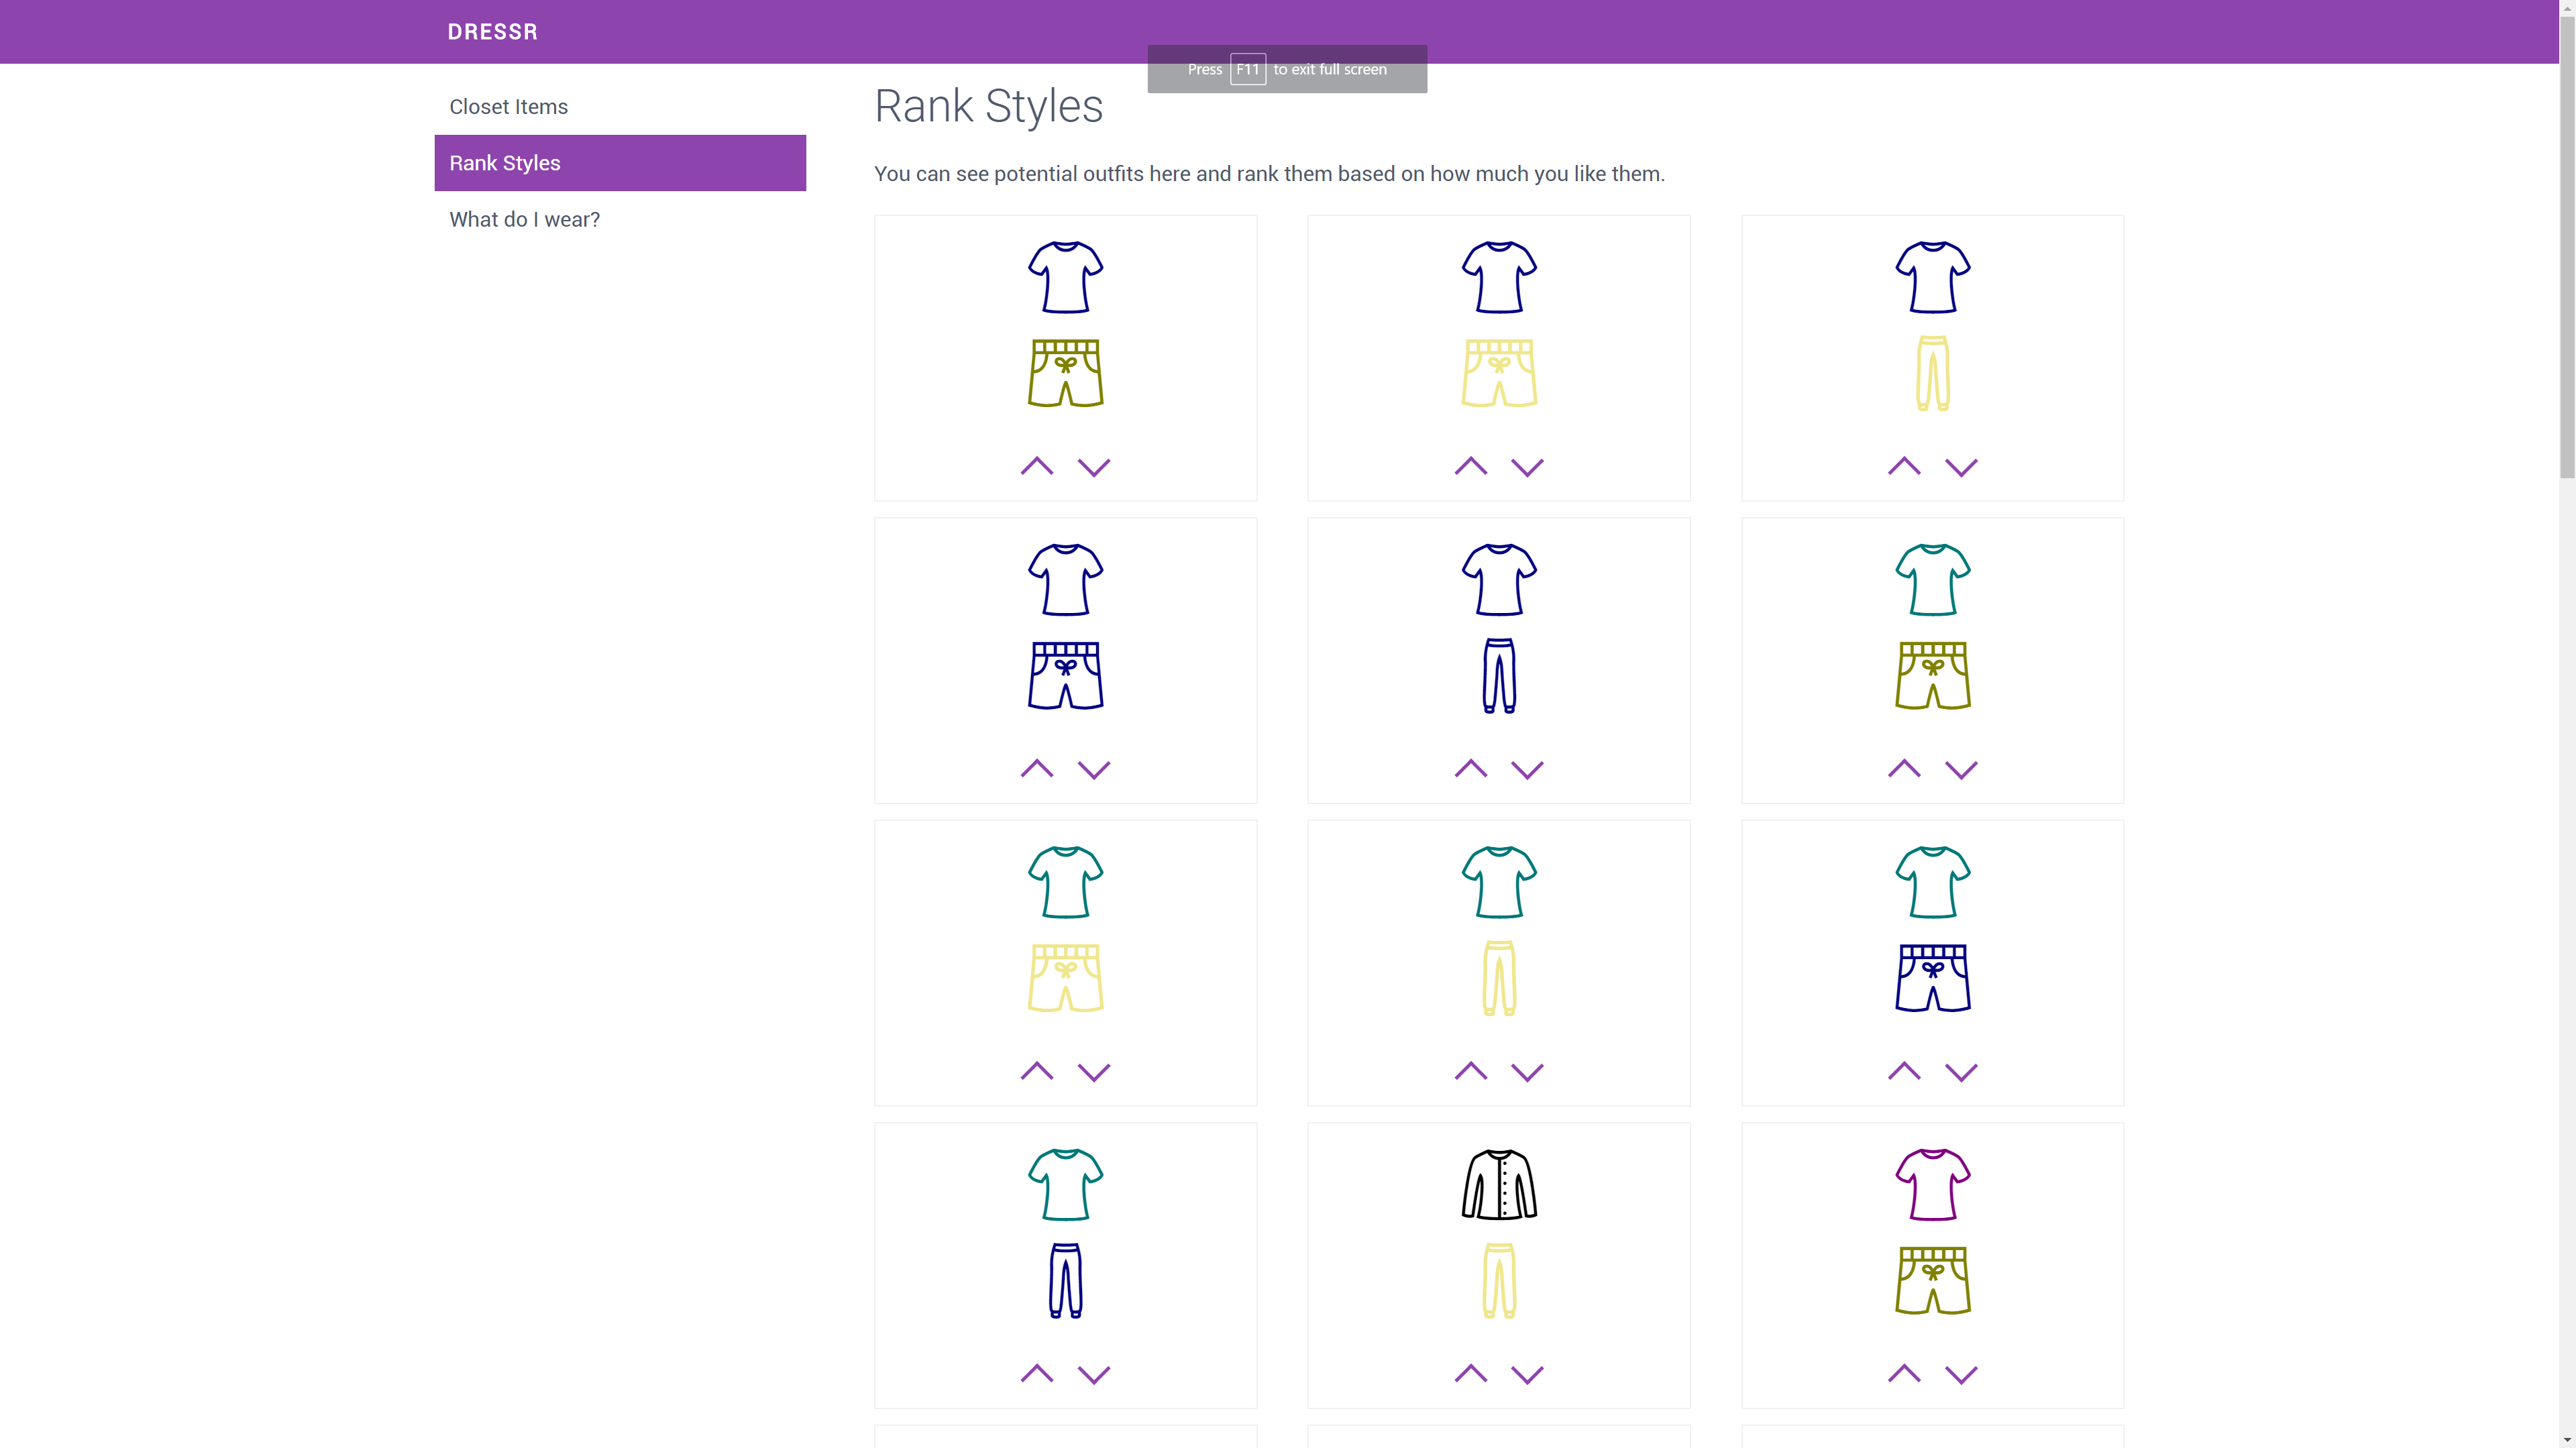This screenshot has height=1448, width=2576.
Task: Upvote the teal shirt with pale yellow shorts outfit
Action: [1037, 1071]
